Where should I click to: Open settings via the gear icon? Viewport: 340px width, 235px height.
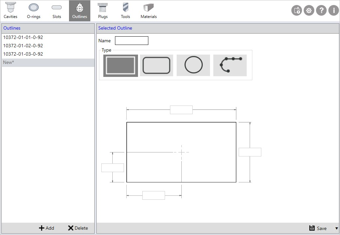point(309,11)
